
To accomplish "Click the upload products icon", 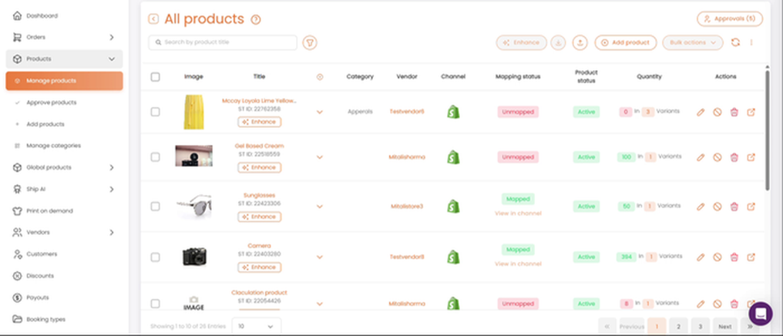I will [580, 43].
